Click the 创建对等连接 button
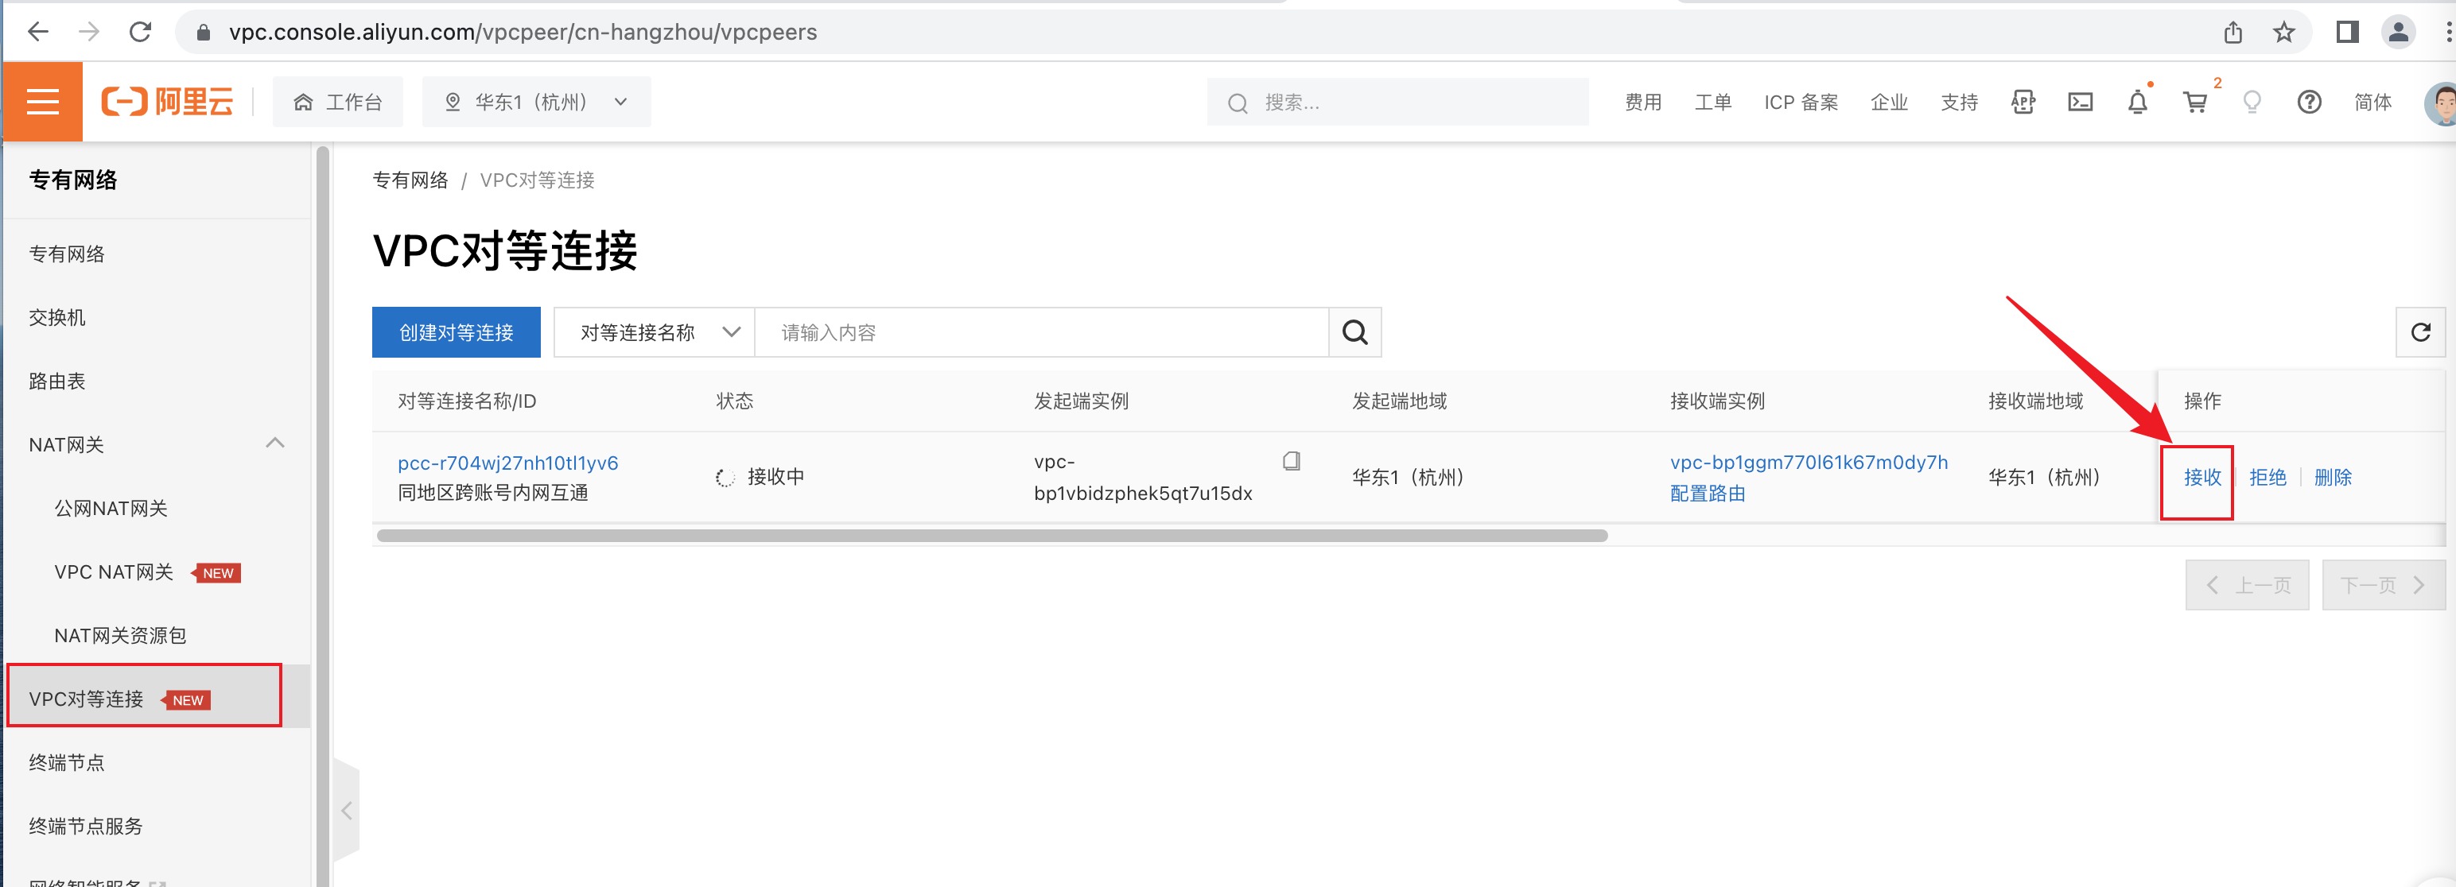 456,332
